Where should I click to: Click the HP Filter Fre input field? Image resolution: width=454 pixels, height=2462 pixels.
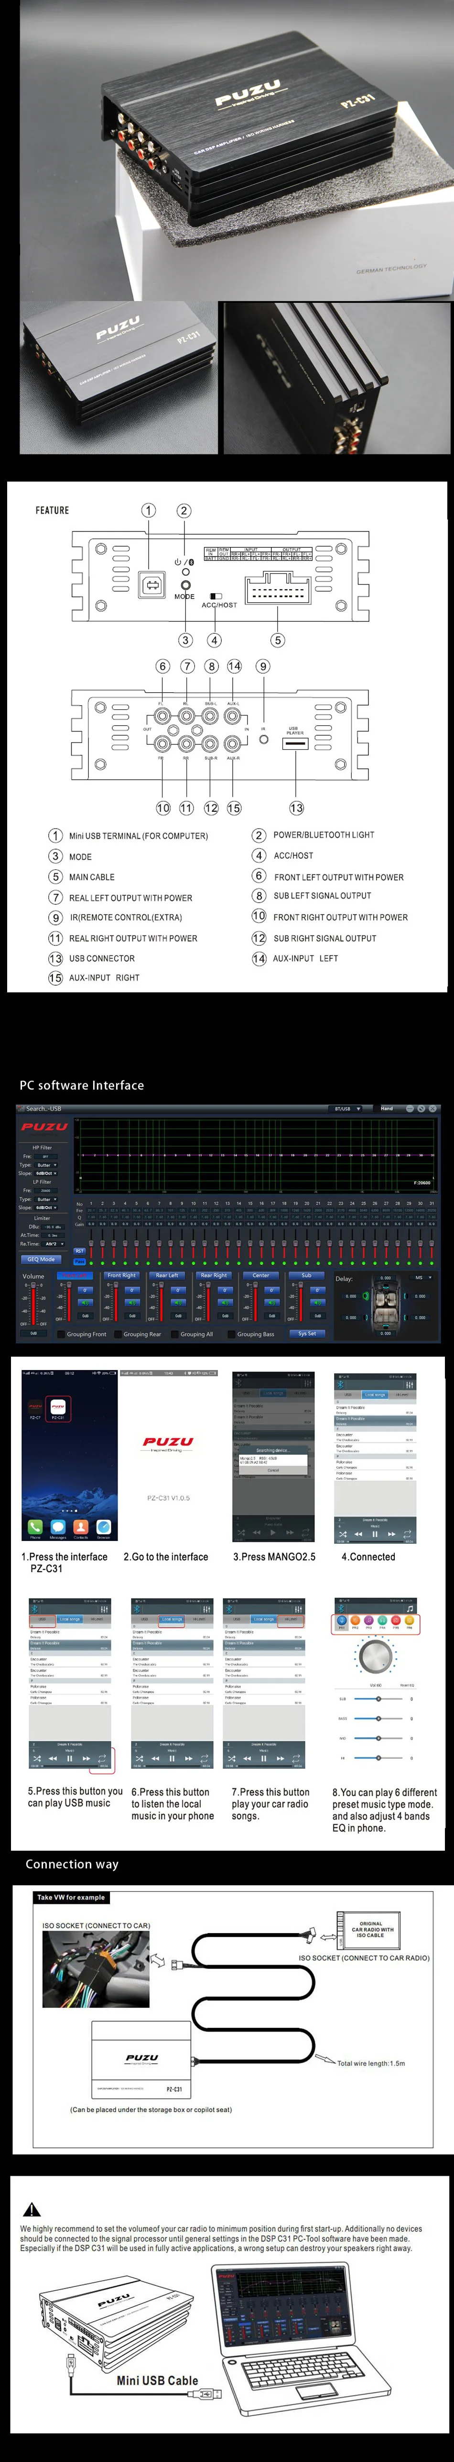[46, 1157]
